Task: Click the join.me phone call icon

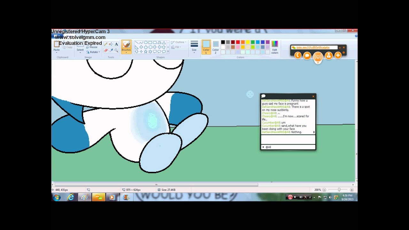Action: point(297,56)
